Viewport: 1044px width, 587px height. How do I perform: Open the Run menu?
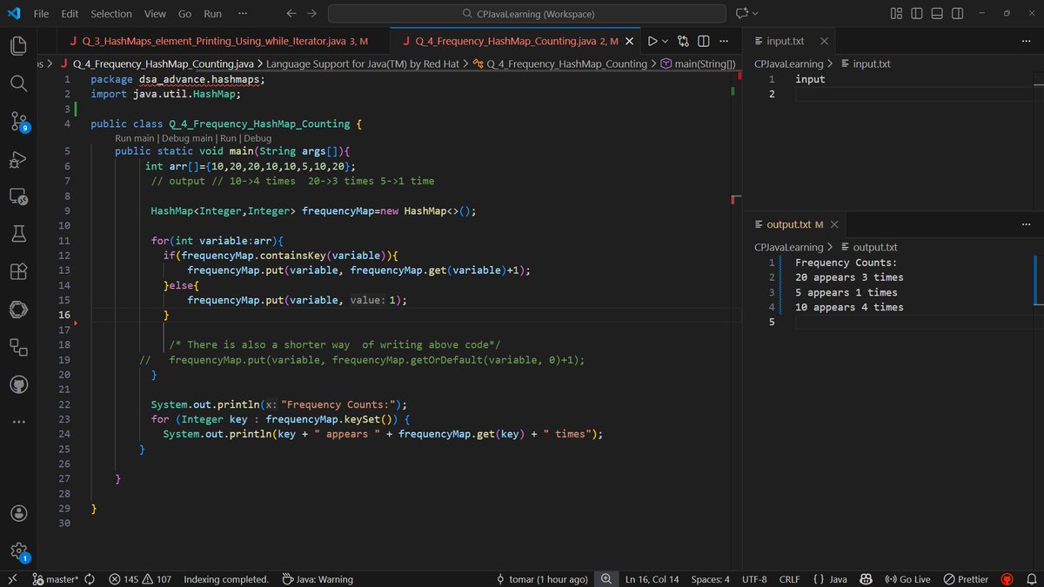212,14
